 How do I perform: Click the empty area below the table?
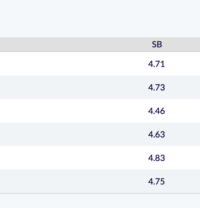coord(100,201)
